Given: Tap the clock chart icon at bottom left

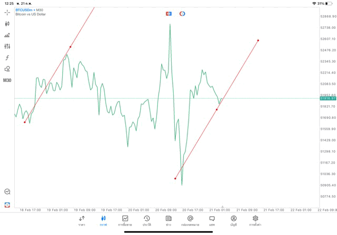Looking at the screenshot, I should (x=7, y=192).
